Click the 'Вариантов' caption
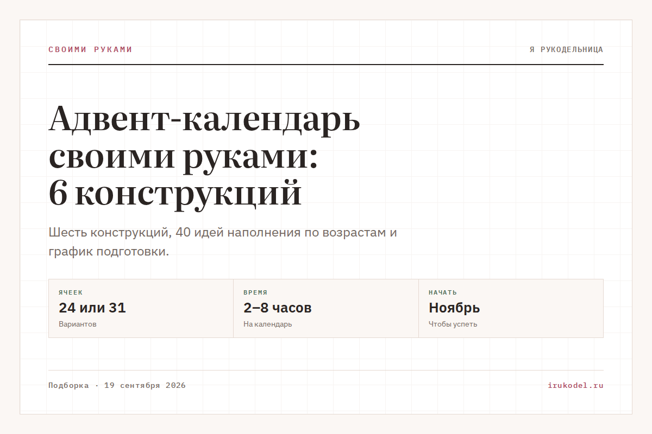The height and width of the screenshot is (434, 652). 78,324
